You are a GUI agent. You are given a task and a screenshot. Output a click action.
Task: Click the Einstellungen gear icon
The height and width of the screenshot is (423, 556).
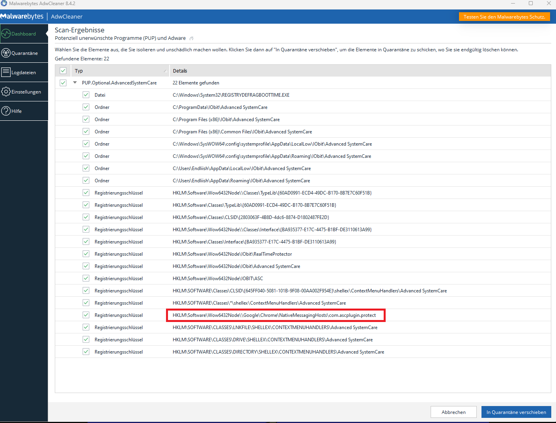coord(6,92)
